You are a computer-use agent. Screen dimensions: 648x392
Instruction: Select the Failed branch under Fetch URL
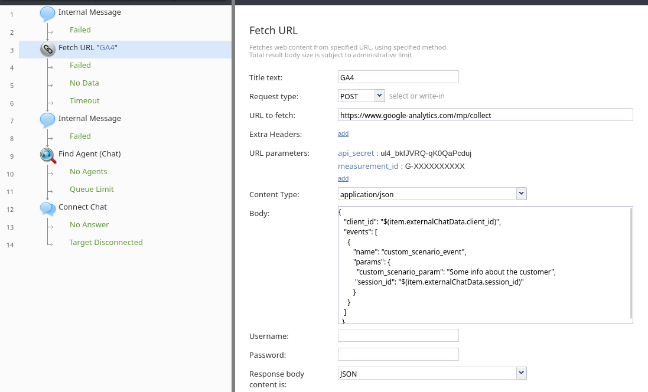[80, 66]
